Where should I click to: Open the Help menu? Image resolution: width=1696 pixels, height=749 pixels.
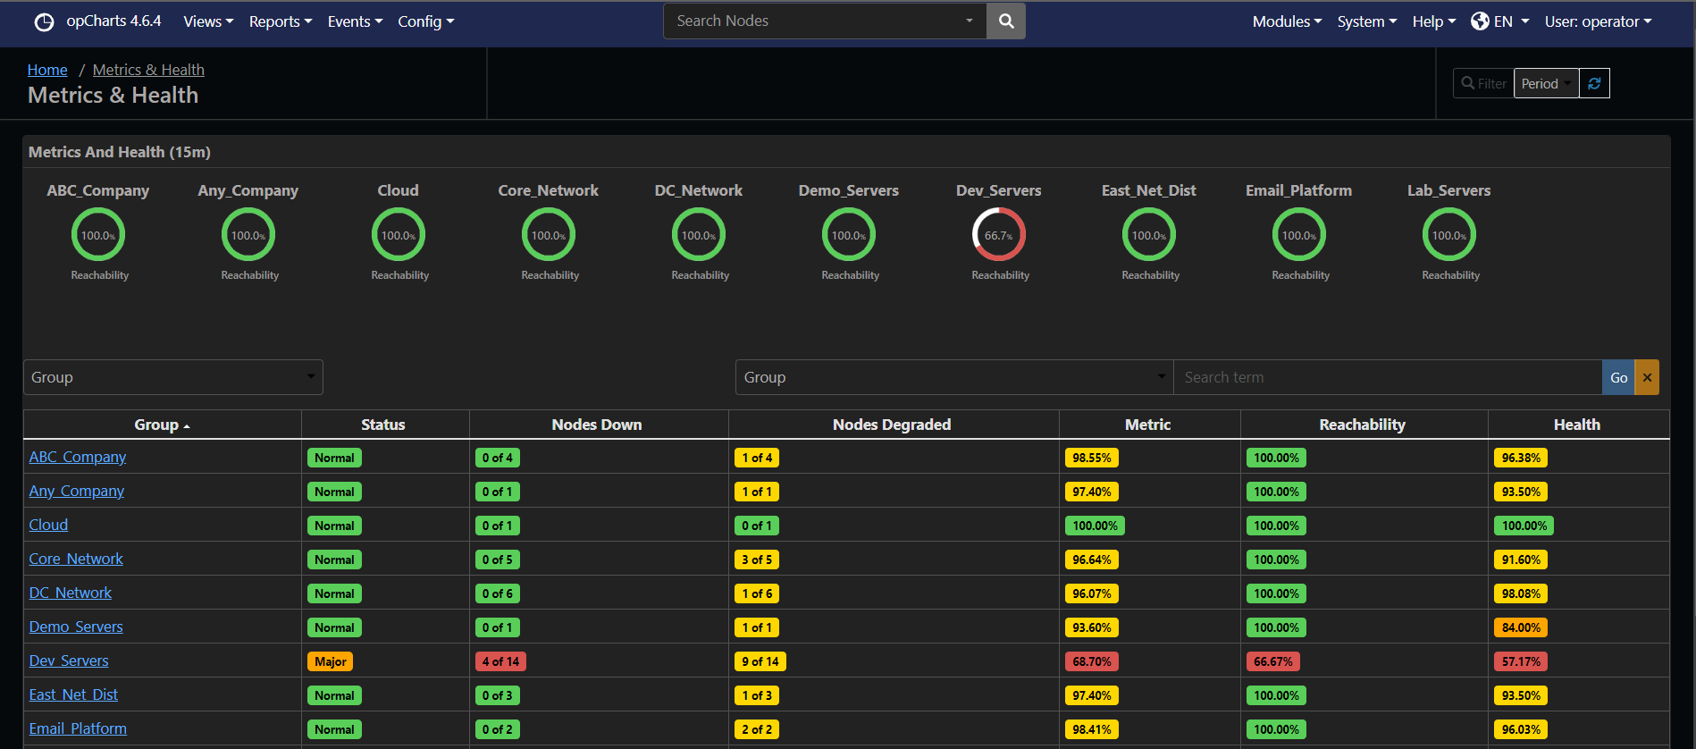coord(1434,21)
